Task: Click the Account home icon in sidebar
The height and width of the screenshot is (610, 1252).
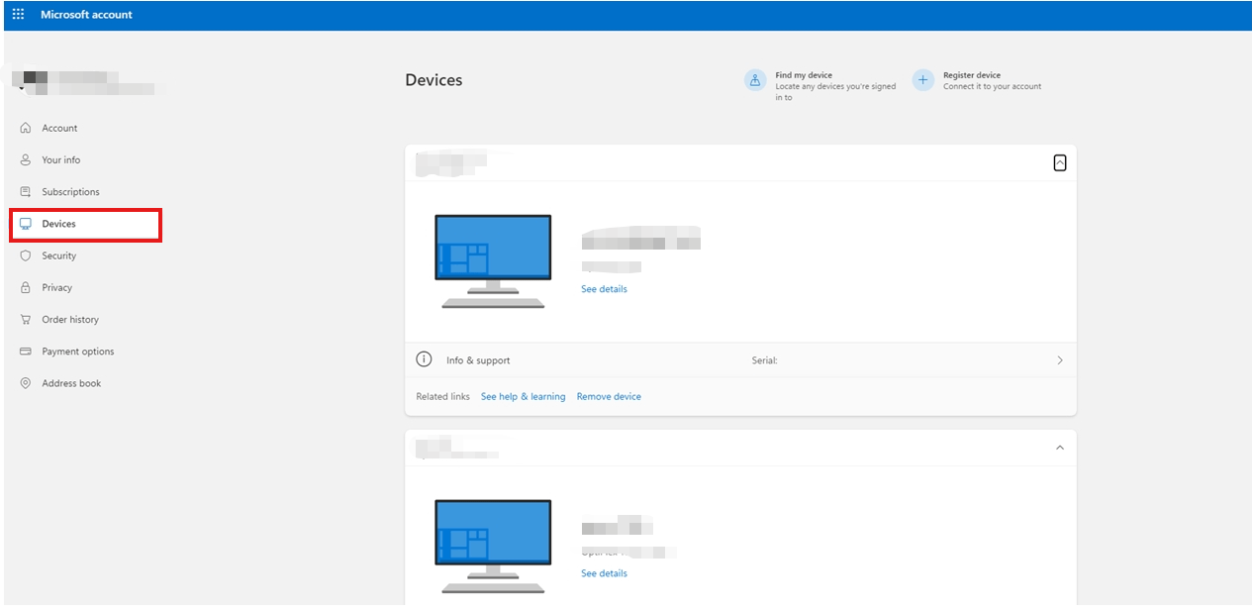Action: (x=25, y=128)
